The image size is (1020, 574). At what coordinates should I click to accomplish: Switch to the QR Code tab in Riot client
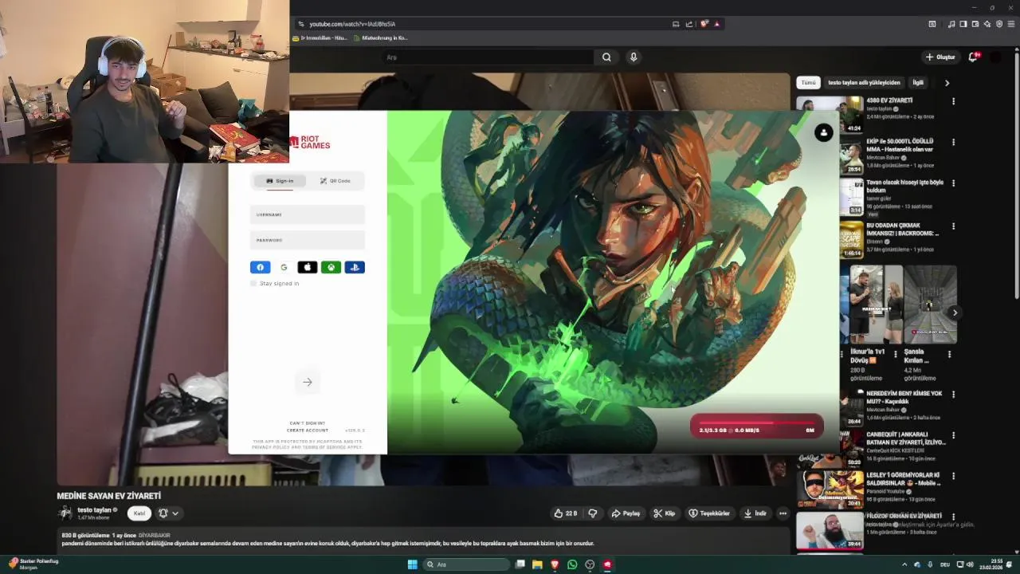pos(335,181)
